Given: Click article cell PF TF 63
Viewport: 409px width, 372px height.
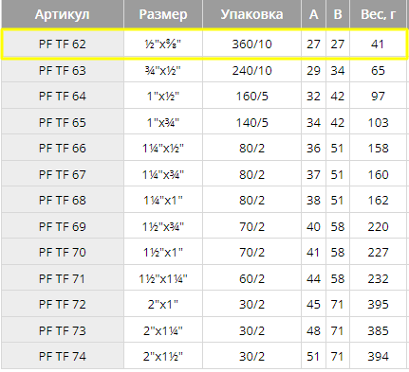Looking at the screenshot, I should click(x=63, y=70).
